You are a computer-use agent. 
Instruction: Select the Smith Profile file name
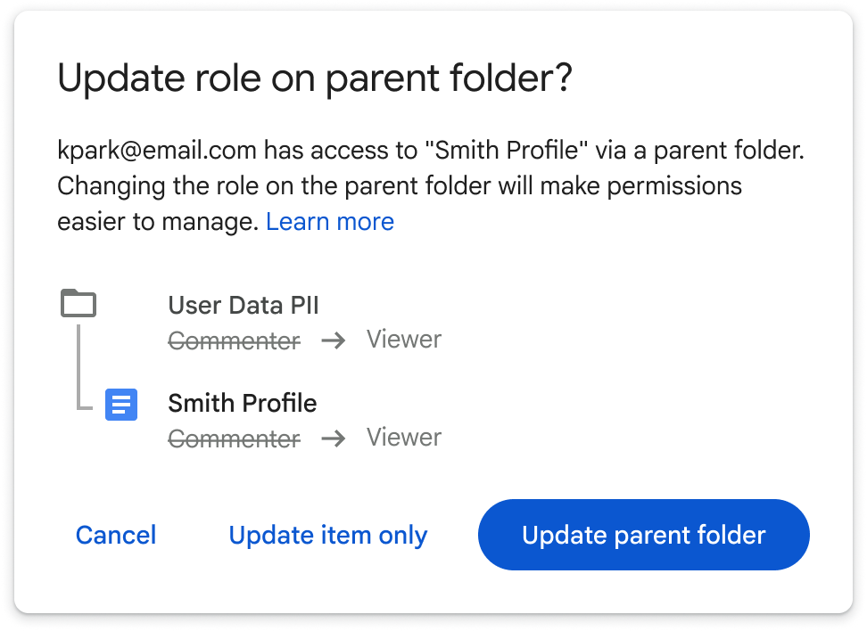coord(243,403)
